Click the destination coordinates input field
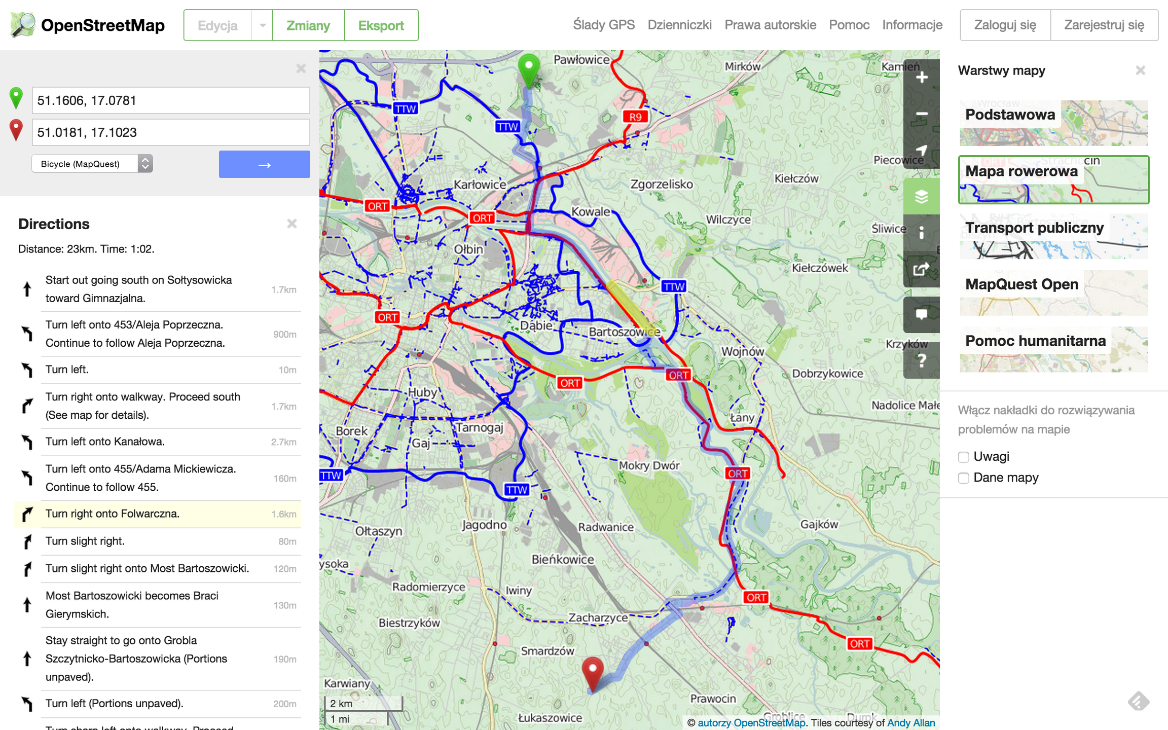The image size is (1168, 730). pos(171,132)
